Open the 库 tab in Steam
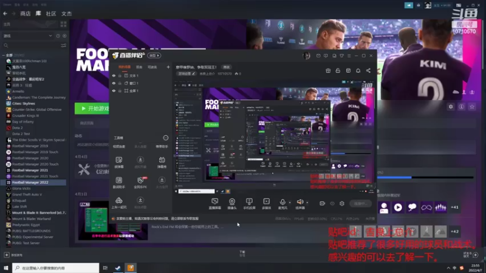The width and height of the screenshot is (486, 273). tap(38, 13)
